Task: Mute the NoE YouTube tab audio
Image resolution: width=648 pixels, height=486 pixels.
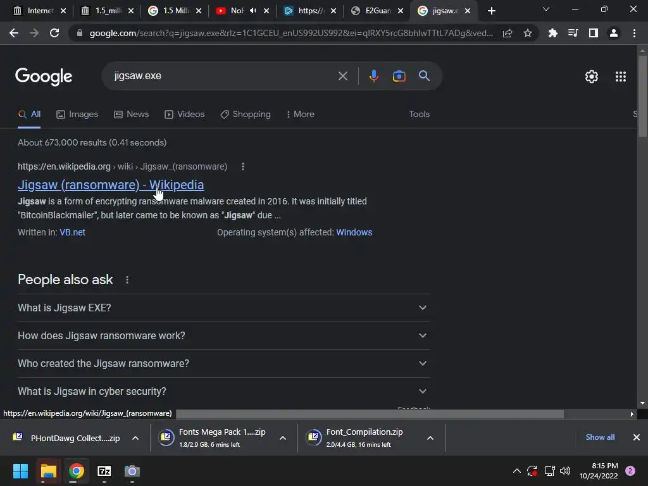Action: click(x=253, y=11)
